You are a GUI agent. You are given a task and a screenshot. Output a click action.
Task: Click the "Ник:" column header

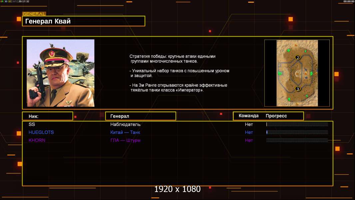coord(48,116)
